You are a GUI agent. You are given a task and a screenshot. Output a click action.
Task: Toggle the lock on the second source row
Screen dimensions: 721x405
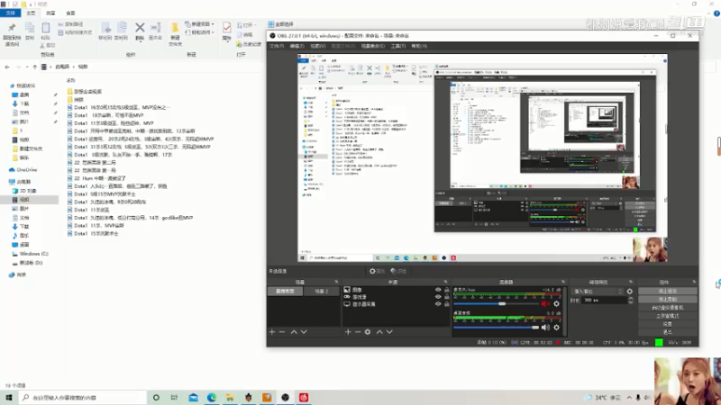(x=446, y=297)
